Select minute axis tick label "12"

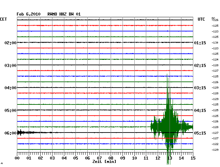(158, 158)
